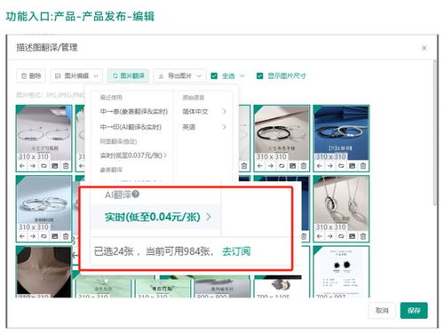Click the 删除 trash button in the toolbar
Image resolution: width=444 pixels, height=333 pixels.
click(31, 76)
